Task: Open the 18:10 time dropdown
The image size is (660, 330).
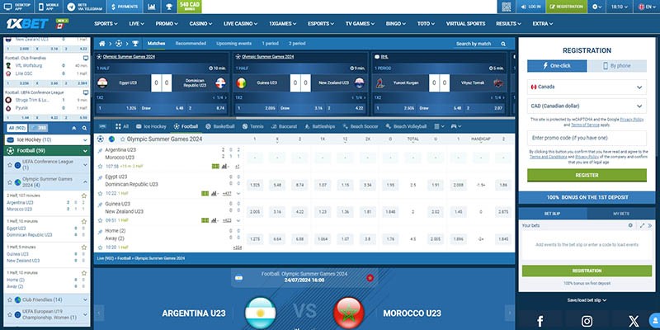Action: pyautogui.click(x=620, y=7)
